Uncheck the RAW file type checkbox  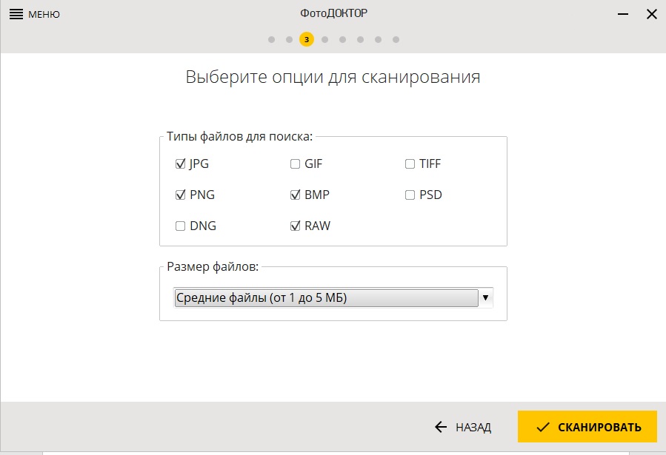tap(295, 226)
